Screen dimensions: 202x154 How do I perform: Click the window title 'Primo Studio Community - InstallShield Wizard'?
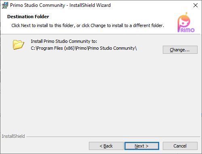coord(60,5)
